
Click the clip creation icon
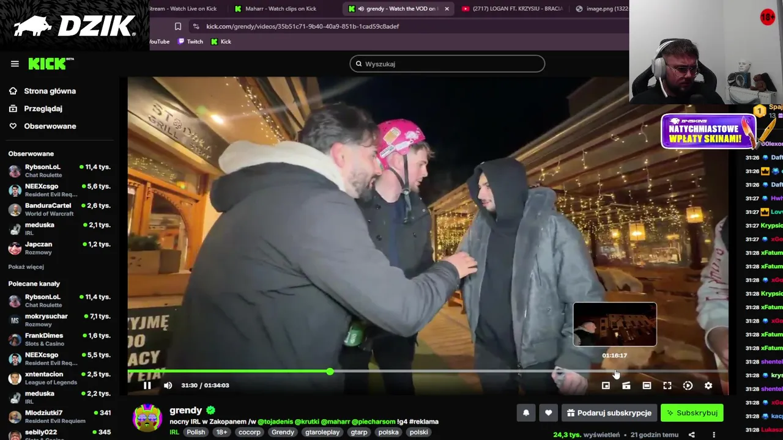(626, 386)
